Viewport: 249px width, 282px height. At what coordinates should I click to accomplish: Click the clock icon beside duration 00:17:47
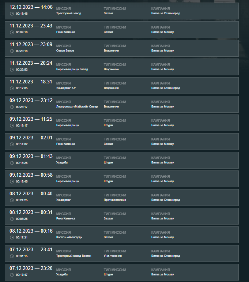point(12,275)
